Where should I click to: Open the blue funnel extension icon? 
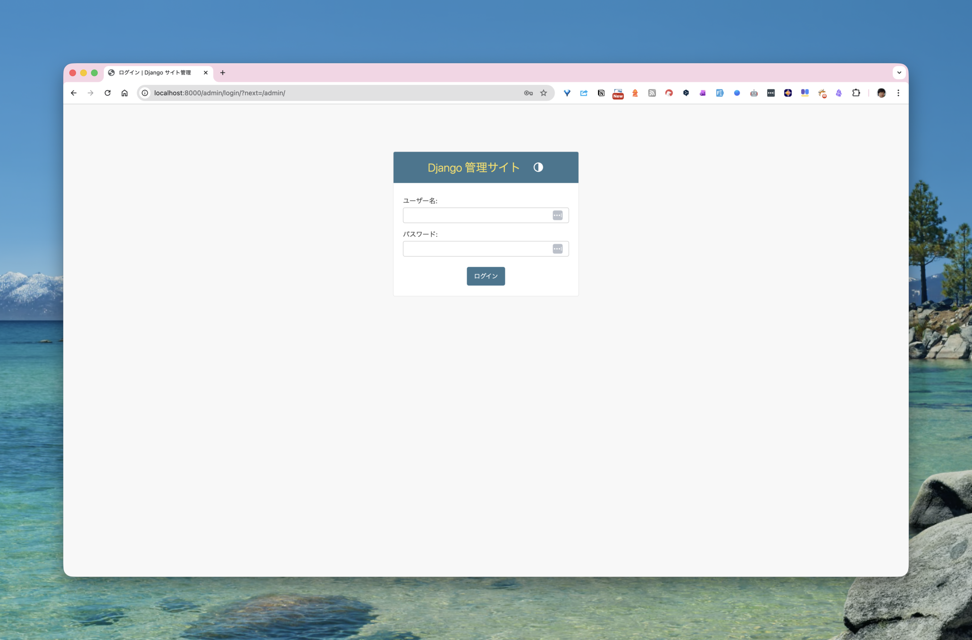point(567,93)
